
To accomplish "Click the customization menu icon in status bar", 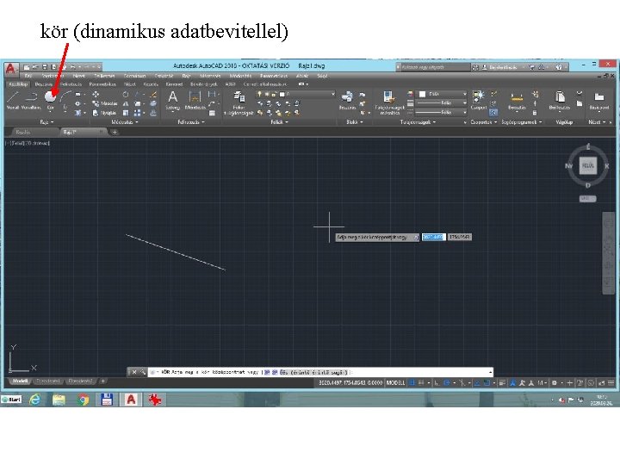I will click(x=611, y=382).
